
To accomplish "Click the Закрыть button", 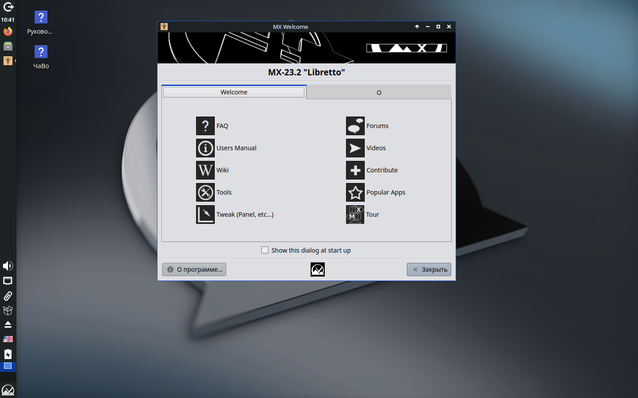I will pos(429,269).
